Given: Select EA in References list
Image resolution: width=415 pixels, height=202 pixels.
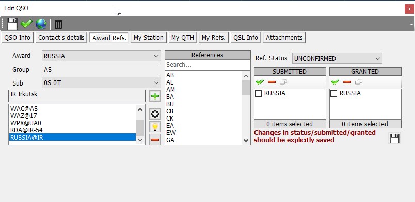Looking at the screenshot, I should (x=203, y=126).
